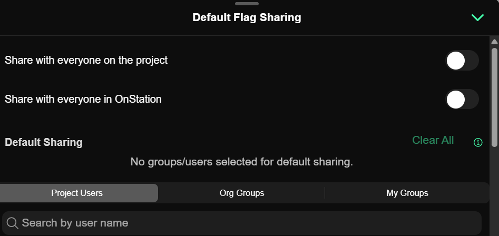The height and width of the screenshot is (236, 499).
Task: Toggle Share with everyone in OnStation
Action: coord(462,99)
